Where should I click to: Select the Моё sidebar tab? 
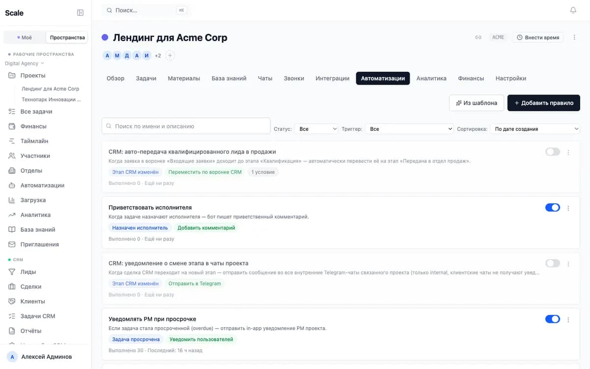click(24, 37)
